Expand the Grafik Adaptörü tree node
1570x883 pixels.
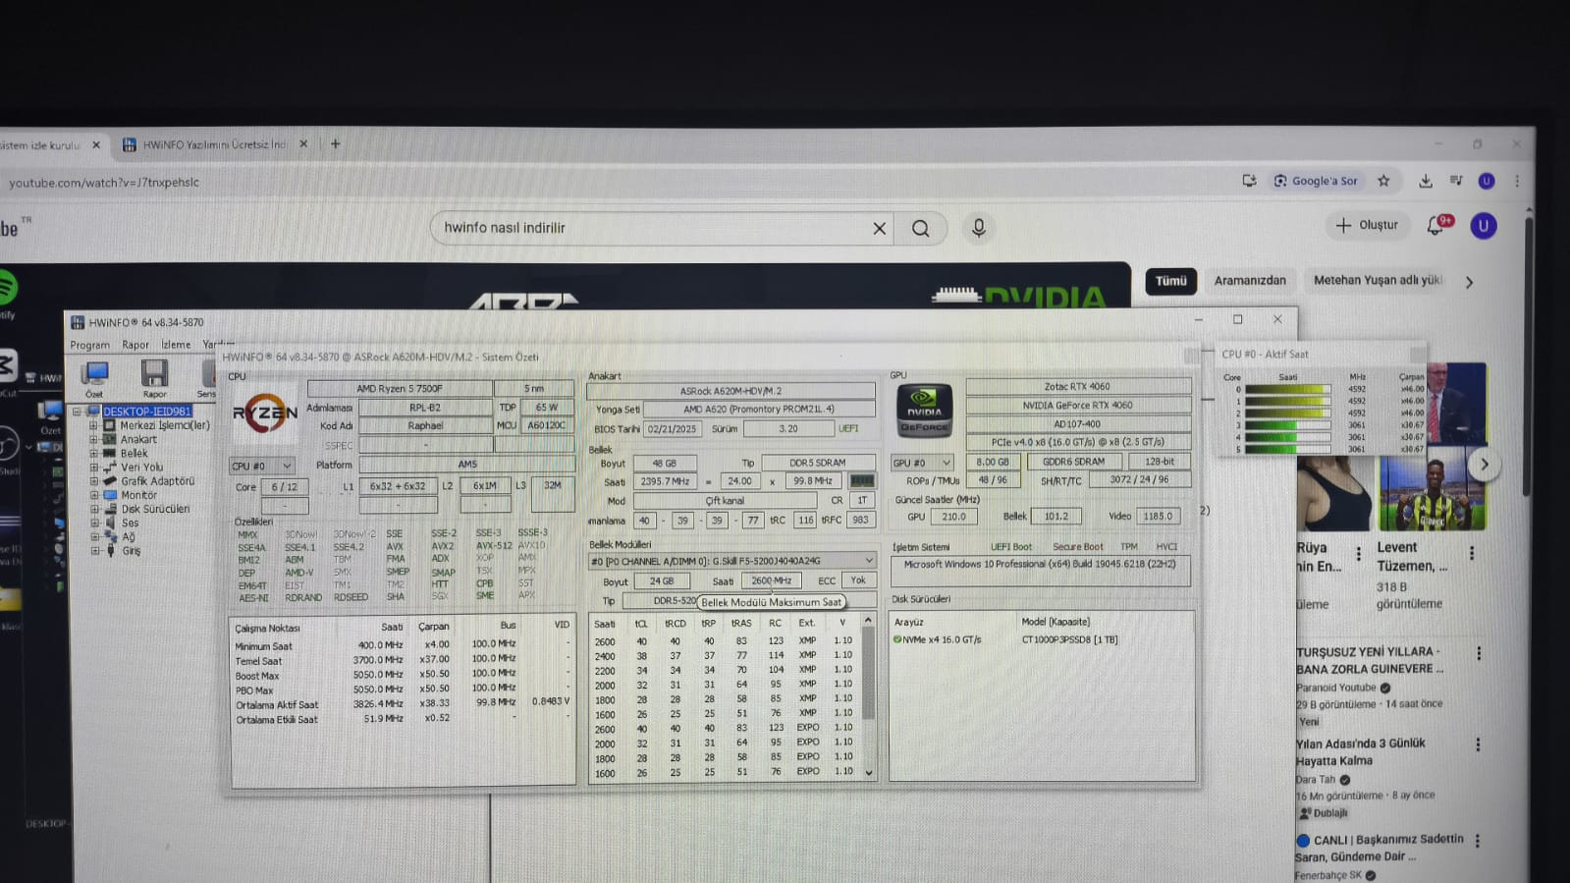tap(94, 481)
